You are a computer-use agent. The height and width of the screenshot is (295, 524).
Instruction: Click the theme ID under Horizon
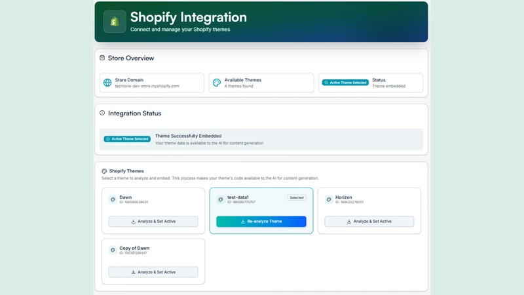pyautogui.click(x=349, y=202)
